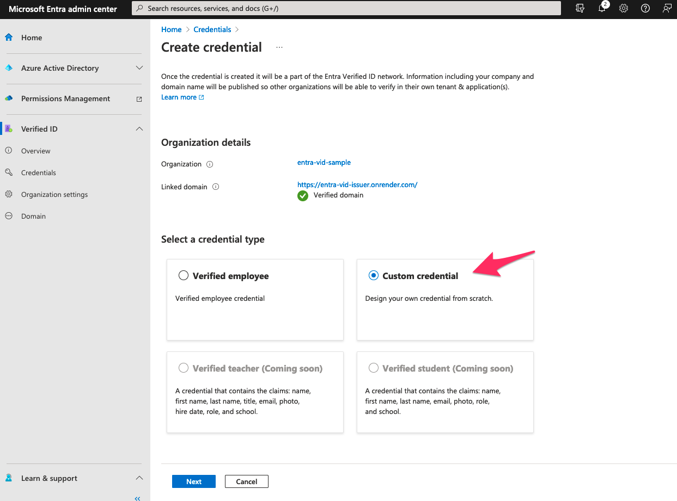Collapse Learn & support section
This screenshot has width=677, height=501.
pos(139,478)
